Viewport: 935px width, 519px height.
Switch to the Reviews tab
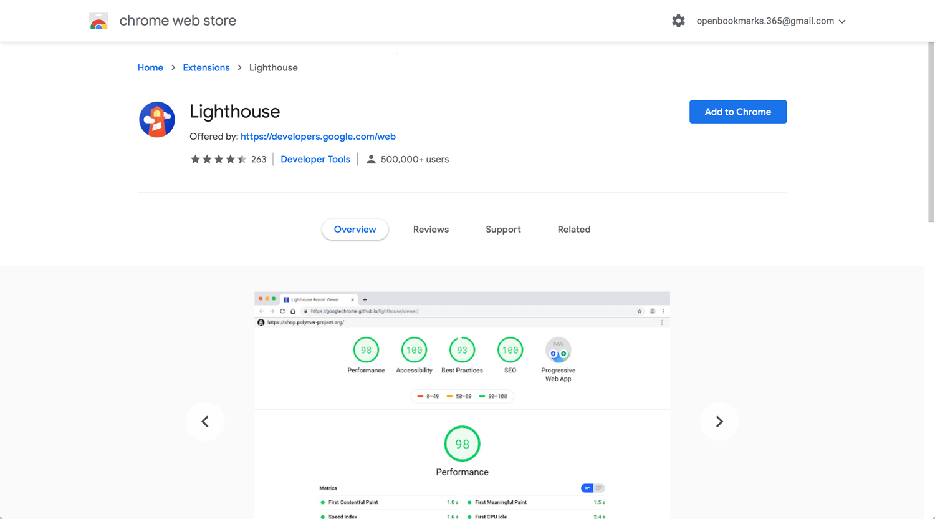point(431,230)
